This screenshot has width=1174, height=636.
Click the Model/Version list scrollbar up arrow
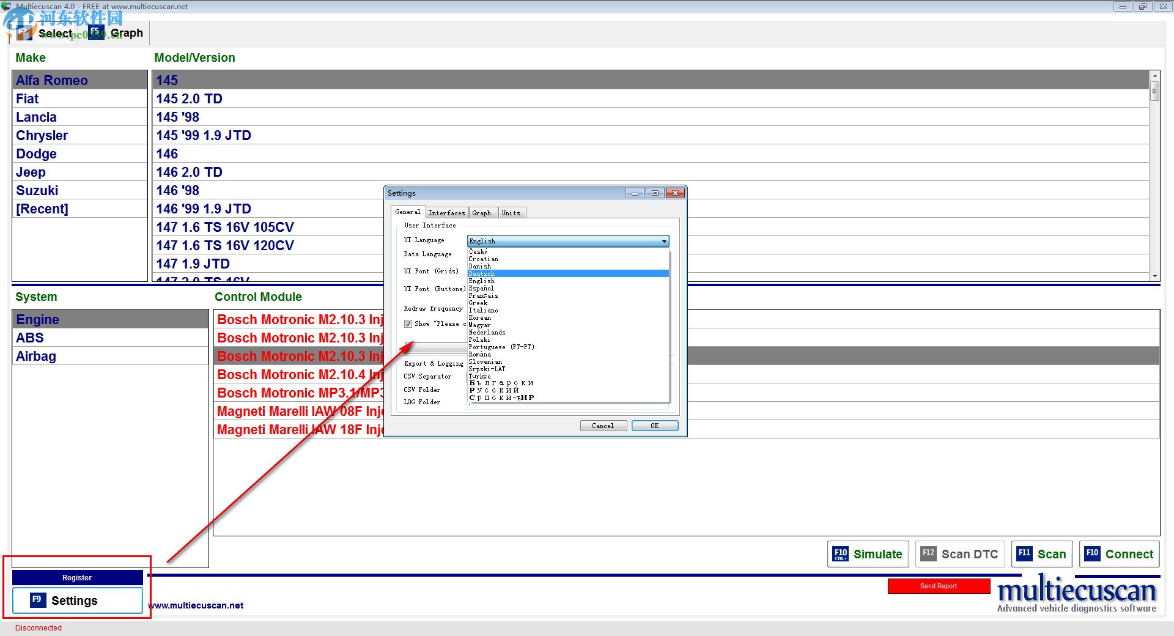1154,75
